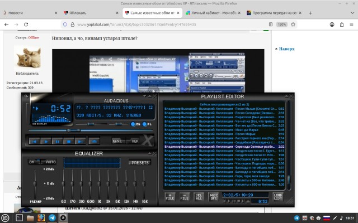Open the add FILE menu in playlist editor

click(170, 197)
